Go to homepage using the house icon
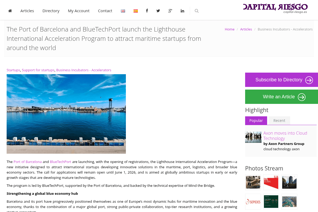 [x=10, y=11]
